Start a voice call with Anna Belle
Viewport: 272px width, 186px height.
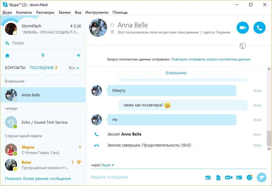pyautogui.click(x=259, y=28)
